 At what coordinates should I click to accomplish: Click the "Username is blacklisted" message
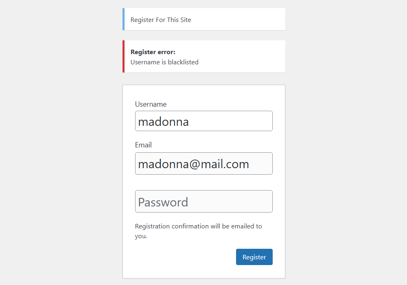pos(164,62)
